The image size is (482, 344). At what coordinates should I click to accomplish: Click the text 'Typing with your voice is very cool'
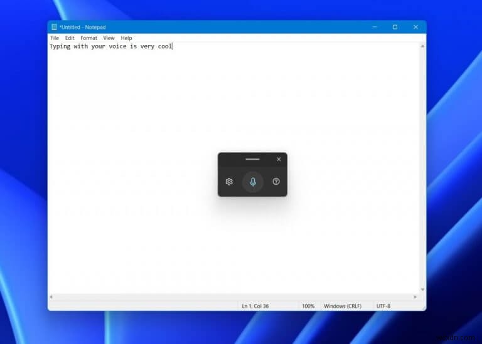[110, 46]
